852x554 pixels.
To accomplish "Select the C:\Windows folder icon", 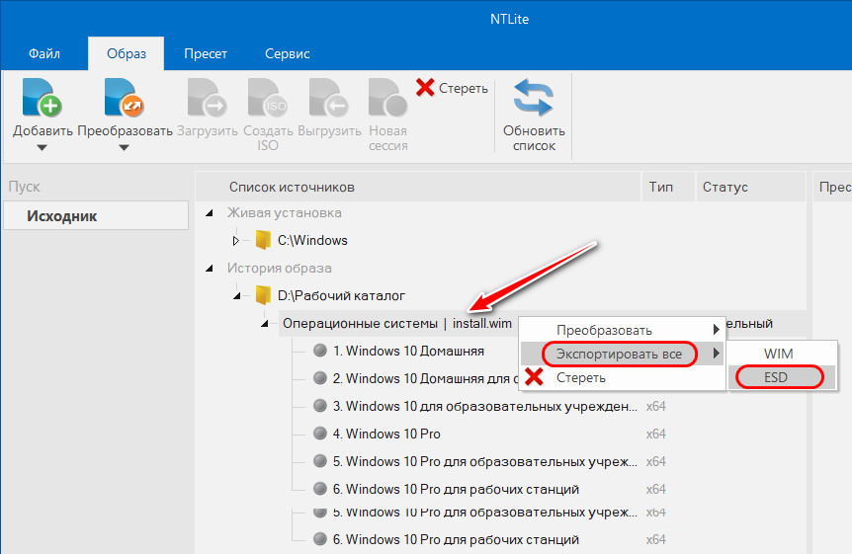I will (x=263, y=240).
